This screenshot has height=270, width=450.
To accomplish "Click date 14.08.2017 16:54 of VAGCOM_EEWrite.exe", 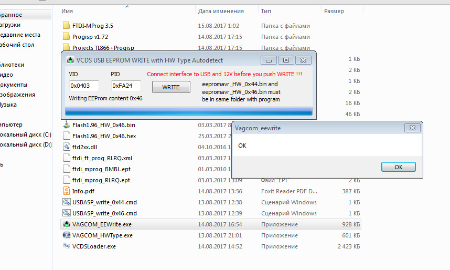I will pos(220,224).
